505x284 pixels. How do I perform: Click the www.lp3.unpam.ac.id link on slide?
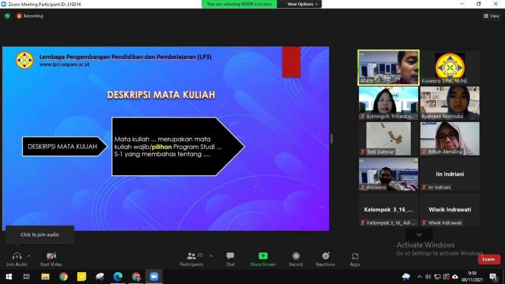click(x=65, y=64)
